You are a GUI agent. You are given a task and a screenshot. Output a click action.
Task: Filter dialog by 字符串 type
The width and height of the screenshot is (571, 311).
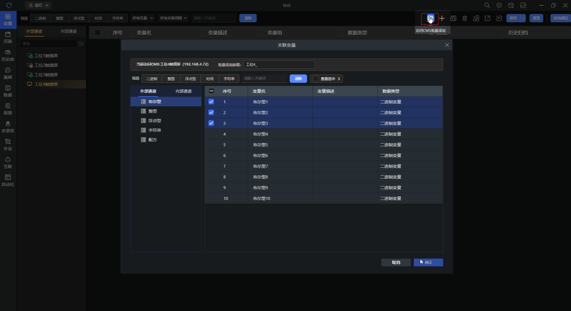[229, 79]
